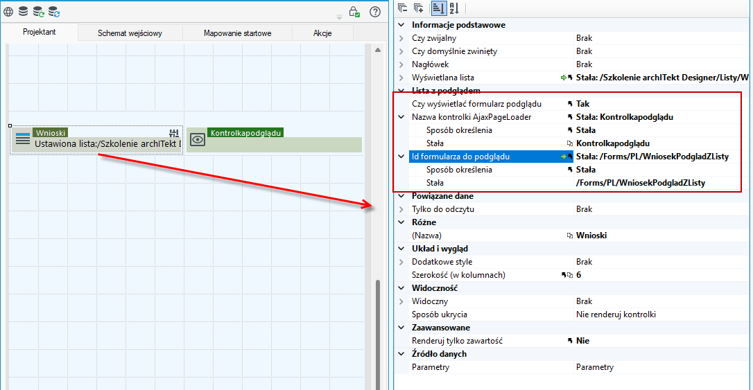Click marker icons beside Szerokość value 6

pyautogui.click(x=567, y=275)
